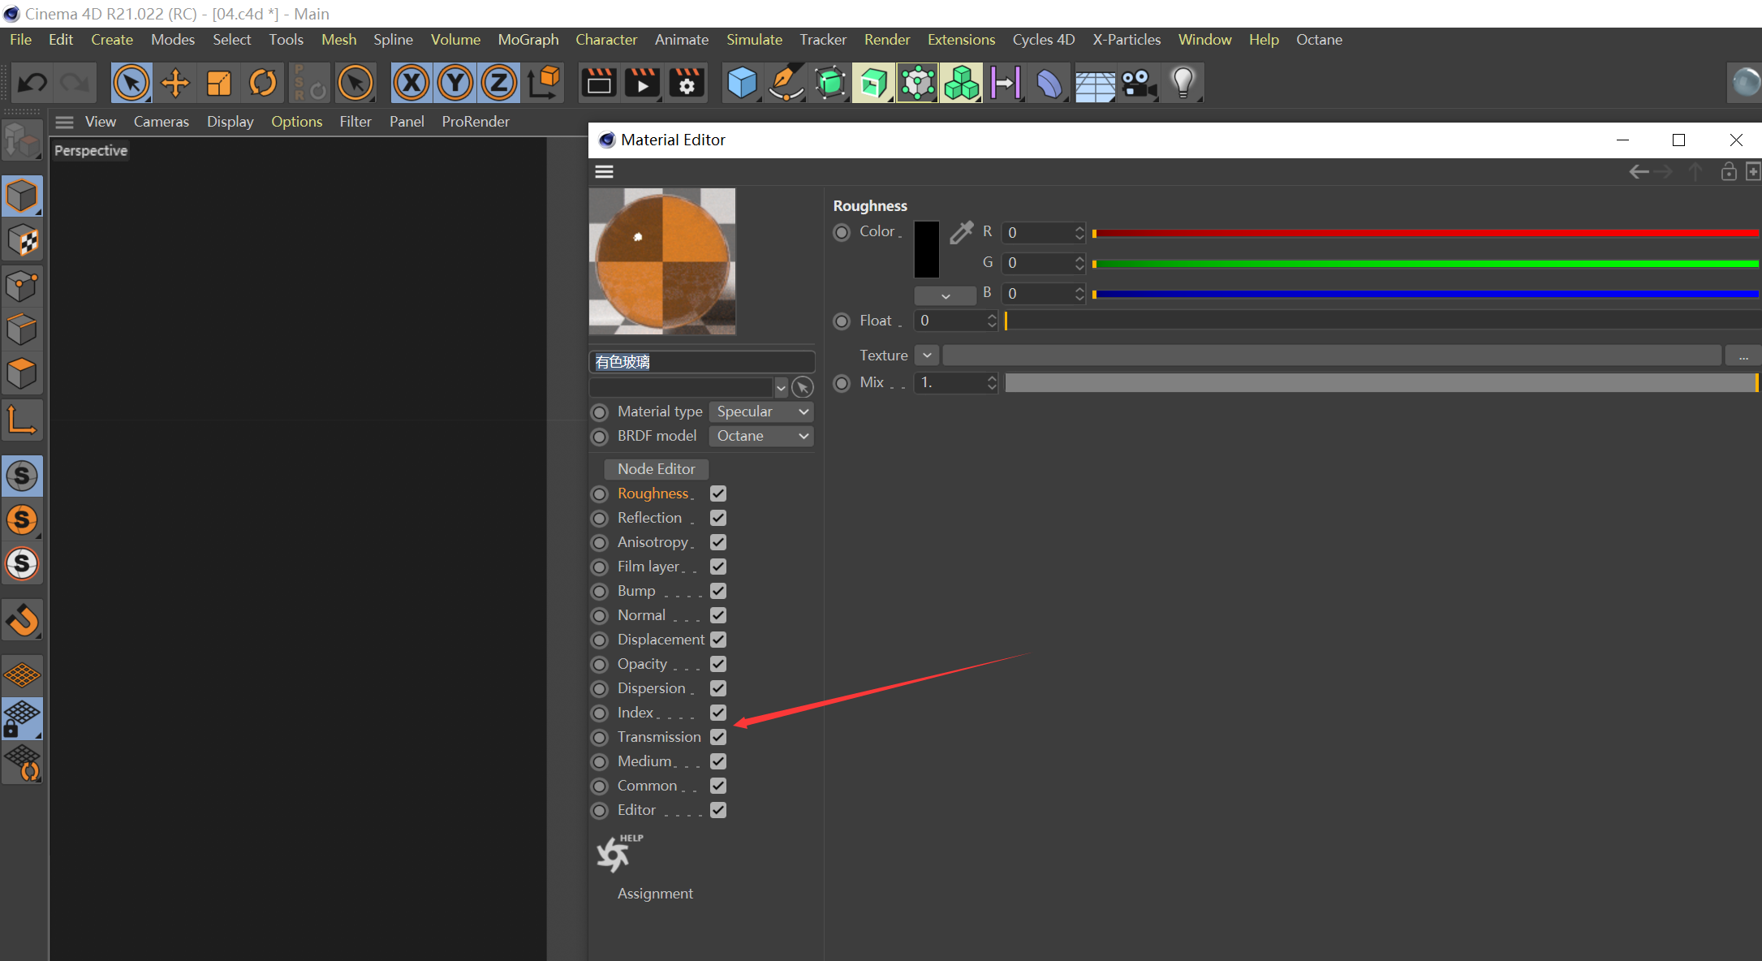Open the Octane menu
Image resolution: width=1762 pixels, height=961 pixels.
[1318, 40]
